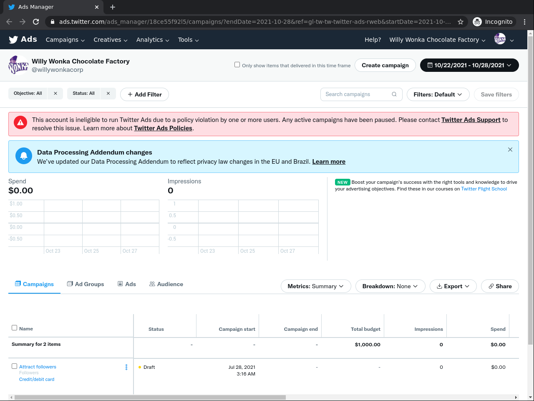
Task: Sort by the Campaign start column header
Action: pyautogui.click(x=237, y=329)
